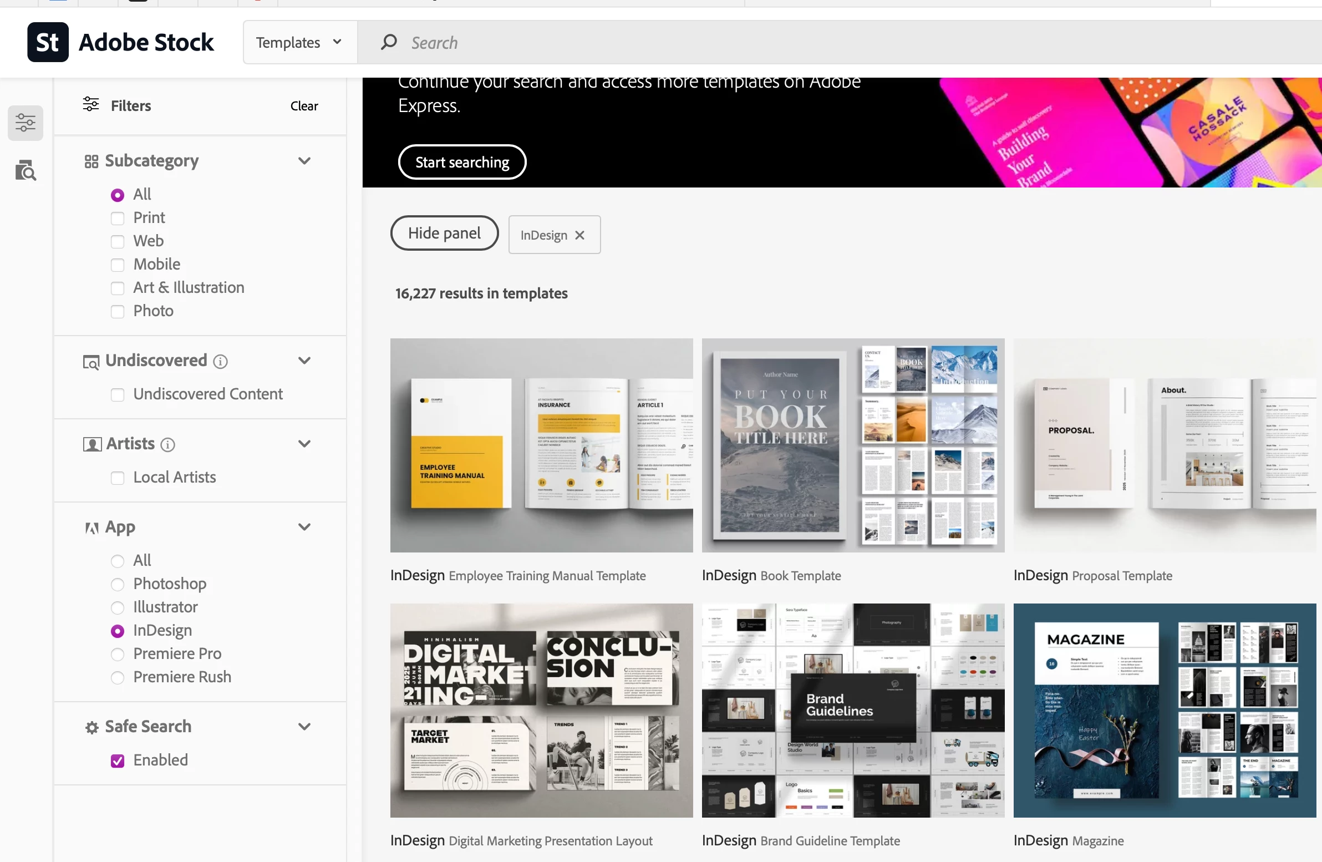Open the find similar sidebar icon

click(x=26, y=171)
